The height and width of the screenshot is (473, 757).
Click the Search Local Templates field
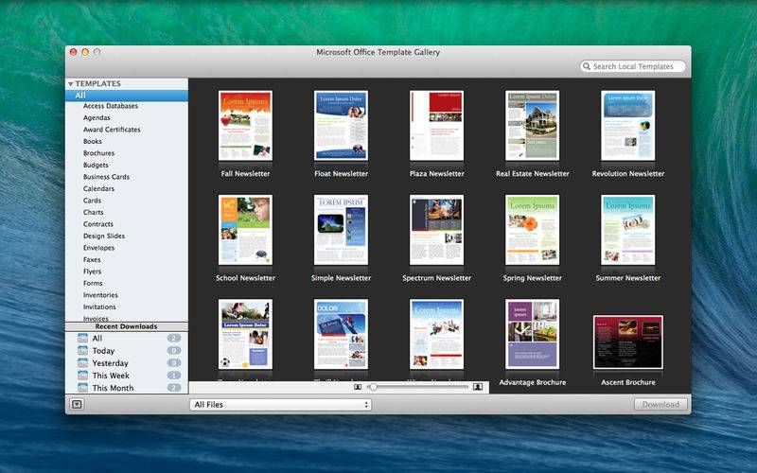[633, 66]
